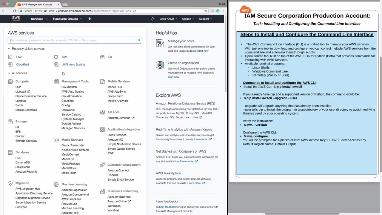Click the EC2 icon under recently visited services
Image resolution: width=382 pixels, height=215 pixels.
(x=10, y=57)
